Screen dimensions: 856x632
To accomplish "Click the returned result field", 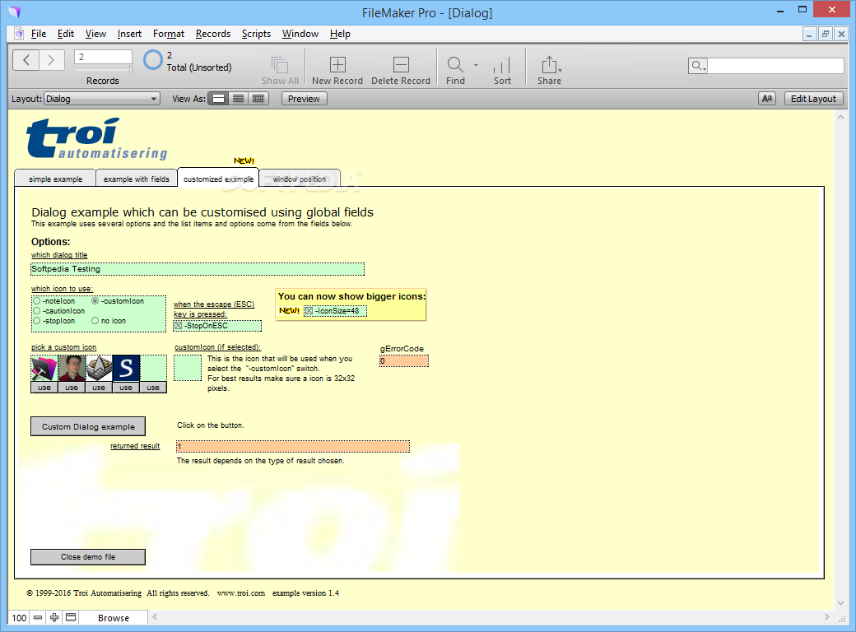I will [x=293, y=447].
